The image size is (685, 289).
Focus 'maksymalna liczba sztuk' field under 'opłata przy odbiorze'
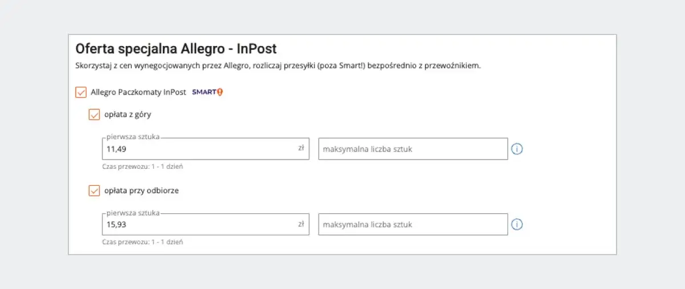coord(413,224)
